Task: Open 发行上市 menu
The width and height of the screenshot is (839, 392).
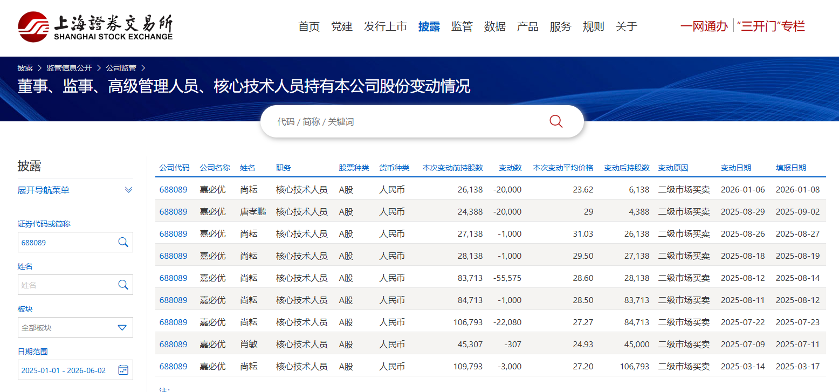Action: (386, 26)
